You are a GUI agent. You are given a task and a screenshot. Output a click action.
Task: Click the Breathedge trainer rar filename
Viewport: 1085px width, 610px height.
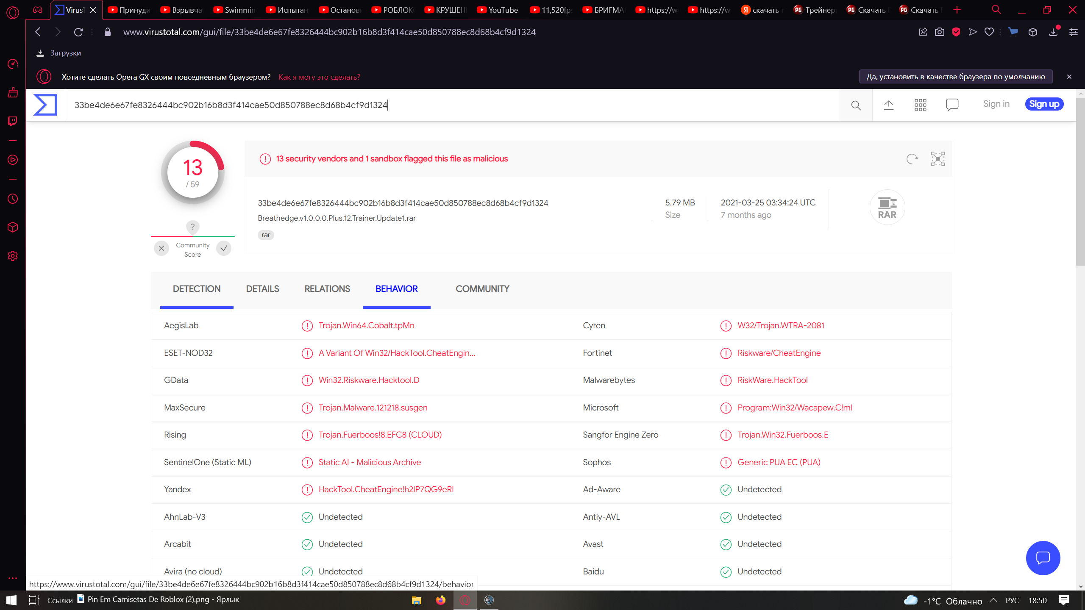point(337,218)
